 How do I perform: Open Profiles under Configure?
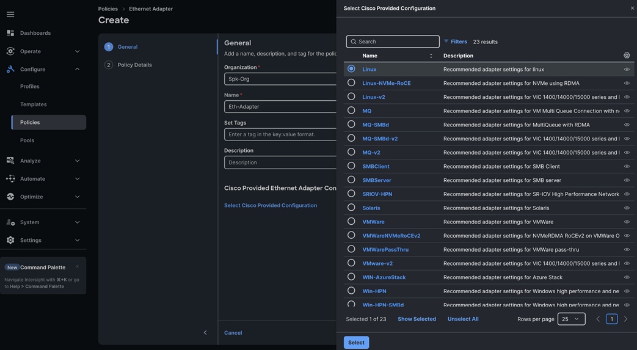[x=30, y=87]
